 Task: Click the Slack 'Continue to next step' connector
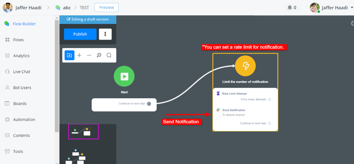269,124
